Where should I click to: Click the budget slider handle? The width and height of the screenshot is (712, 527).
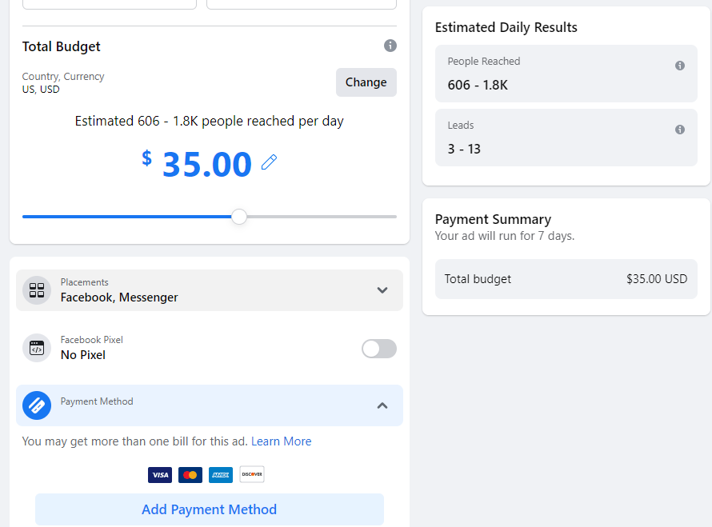[x=239, y=217]
